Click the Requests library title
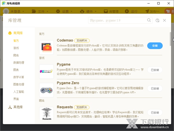This screenshot has height=131, width=174. coord(65,107)
